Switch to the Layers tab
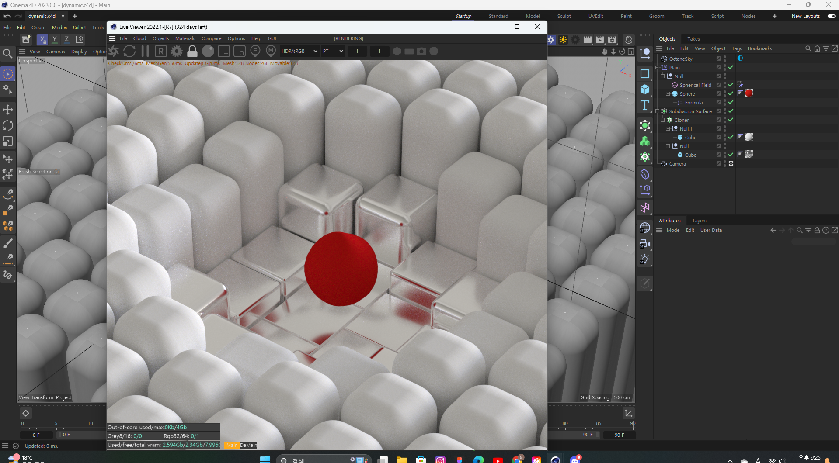Screen dimensions: 839x463 click(699, 221)
